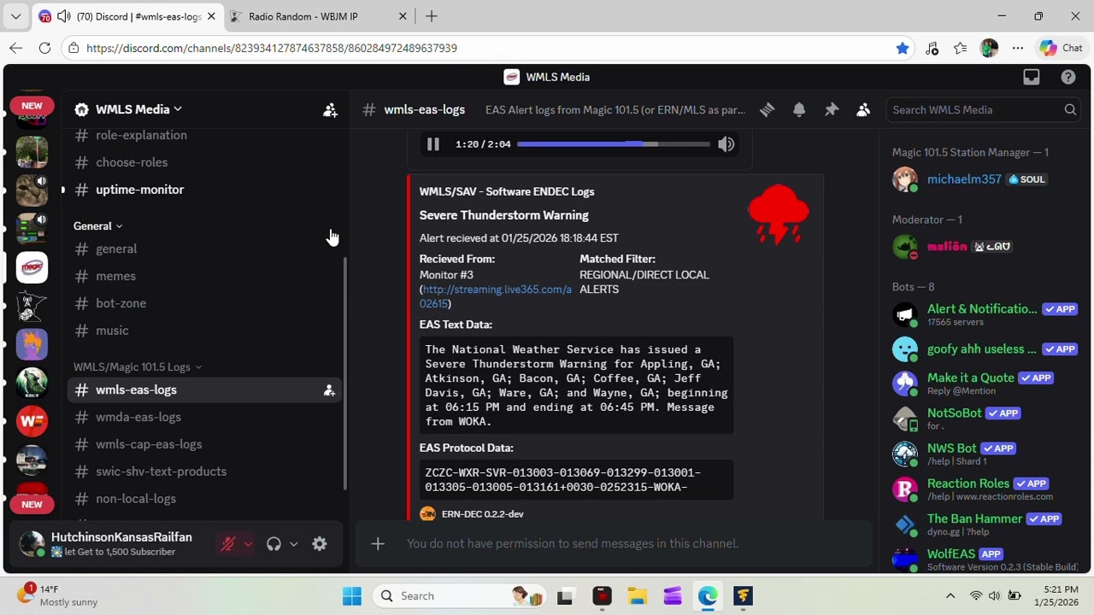
Task: Open browser Settings and more menu
Action: [x=1017, y=48]
